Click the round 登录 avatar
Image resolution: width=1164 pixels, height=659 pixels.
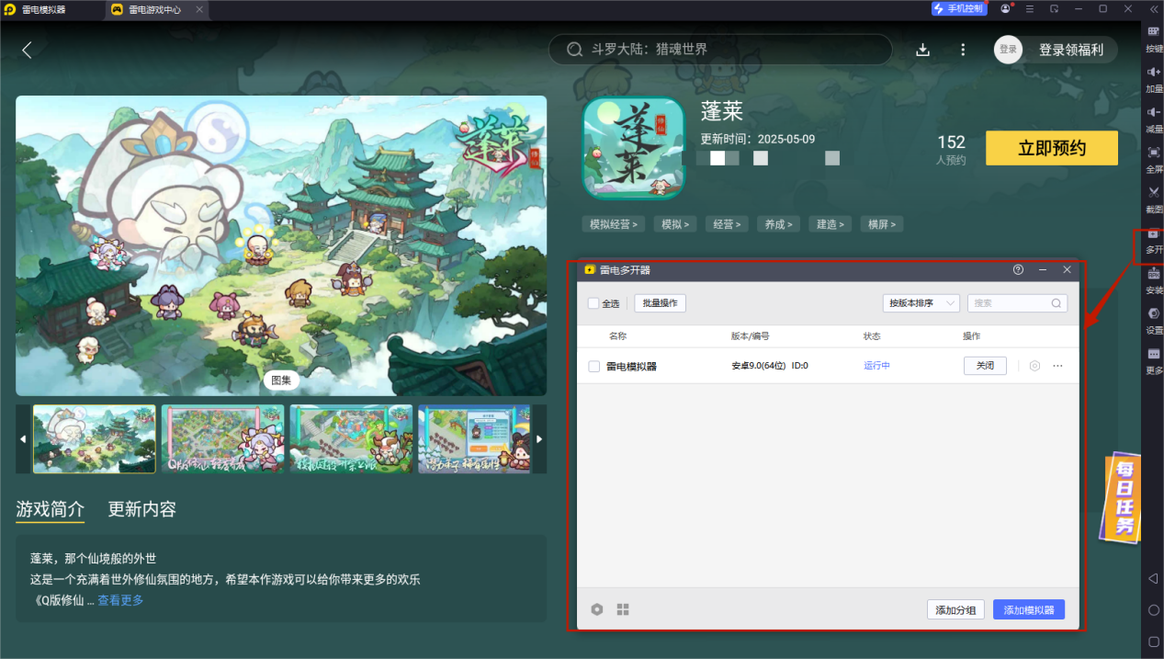(1008, 50)
